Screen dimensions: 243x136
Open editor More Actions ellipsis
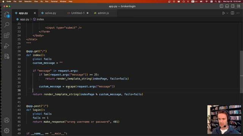pyautogui.click(x=238, y=13)
